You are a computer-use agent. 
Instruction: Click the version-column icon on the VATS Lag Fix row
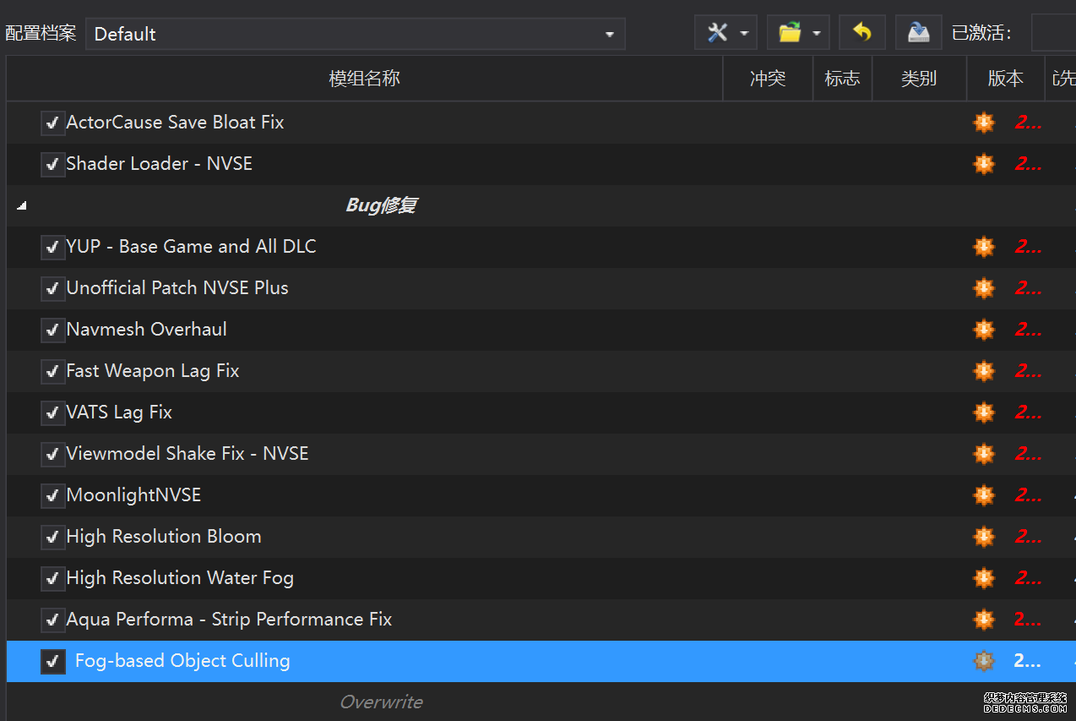984,412
